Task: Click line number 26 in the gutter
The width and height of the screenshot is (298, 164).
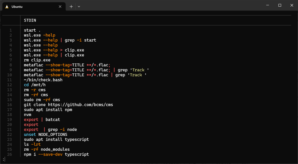Action: coord(10,154)
